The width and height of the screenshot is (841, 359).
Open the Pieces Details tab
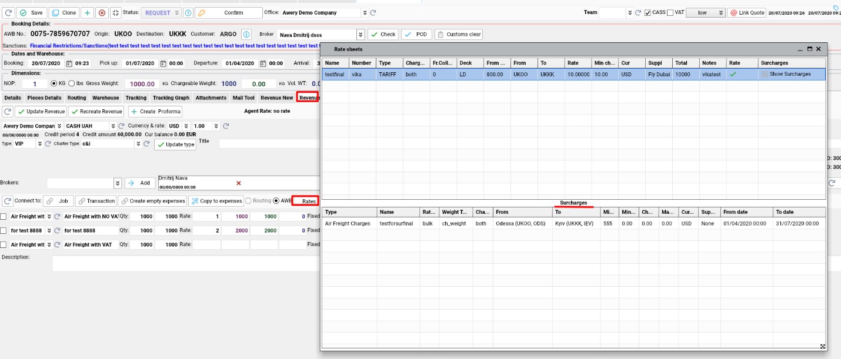point(44,98)
